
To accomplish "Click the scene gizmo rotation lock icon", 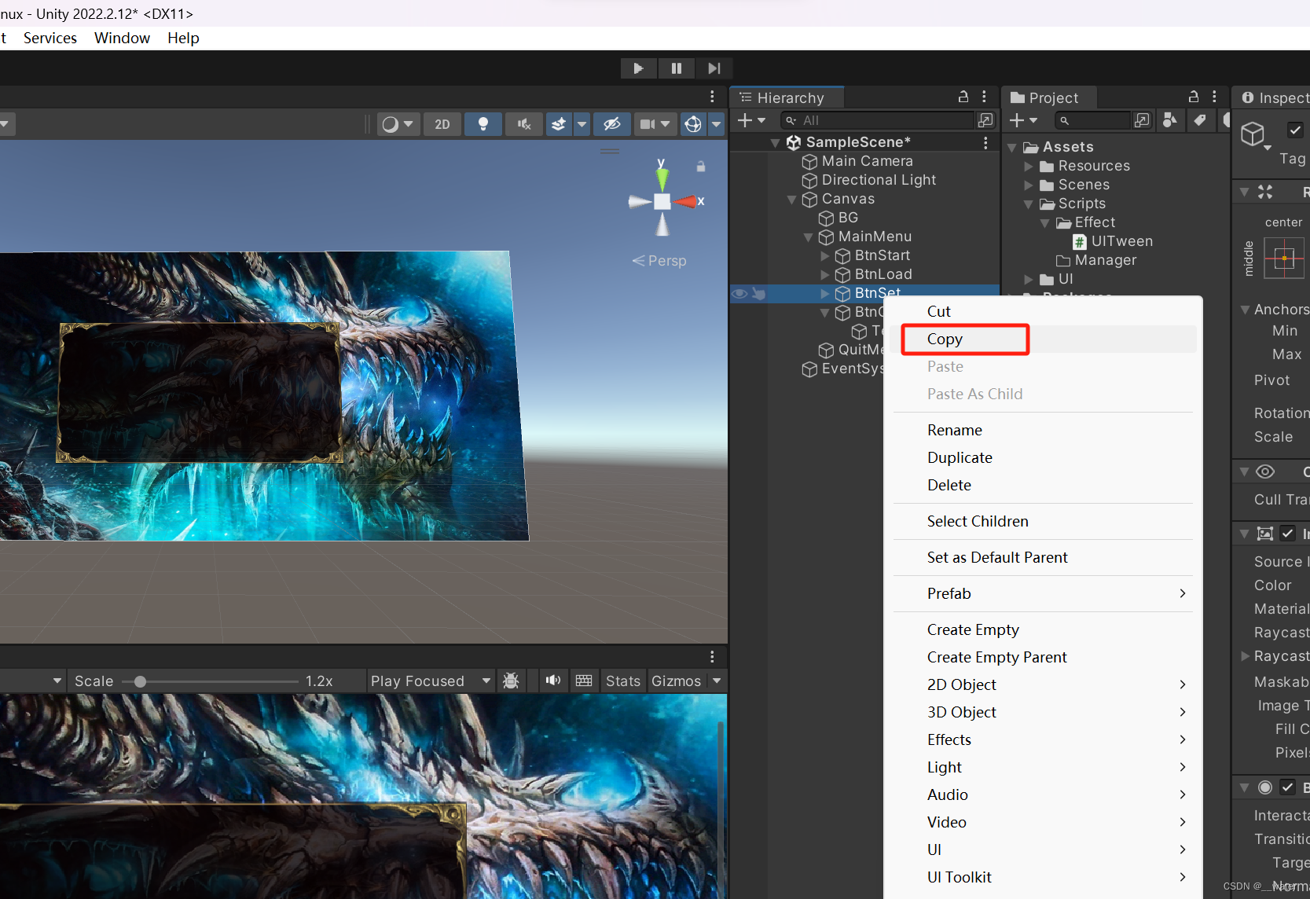I will pyautogui.click(x=701, y=167).
